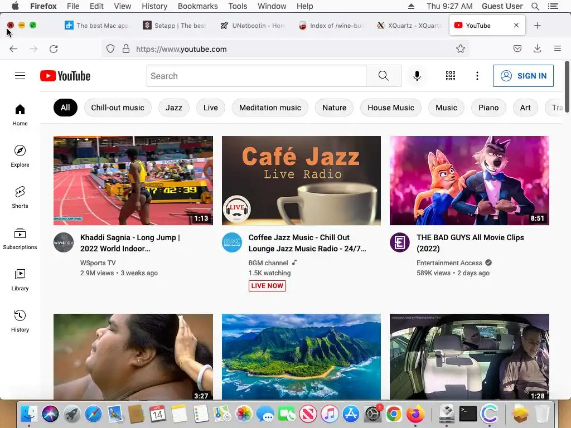
Task: Click the BGM channel avatar
Action: point(232,242)
